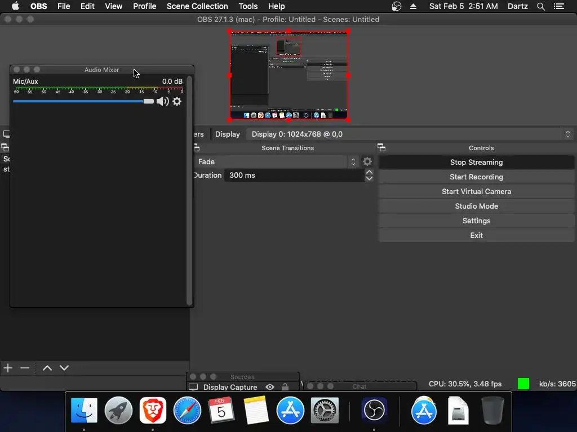Increase transition duration with up stepper
The width and height of the screenshot is (577, 432).
coord(369,172)
